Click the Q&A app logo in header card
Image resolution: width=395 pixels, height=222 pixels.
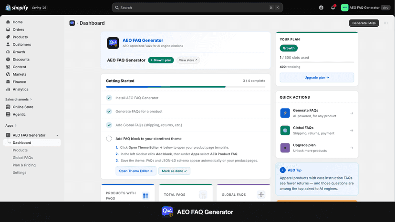tap(113, 43)
